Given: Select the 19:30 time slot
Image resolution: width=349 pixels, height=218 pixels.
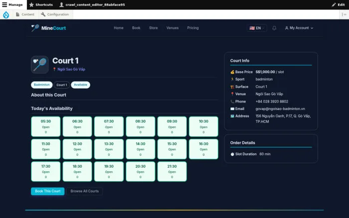Looking at the screenshot, I should click(x=109, y=172).
